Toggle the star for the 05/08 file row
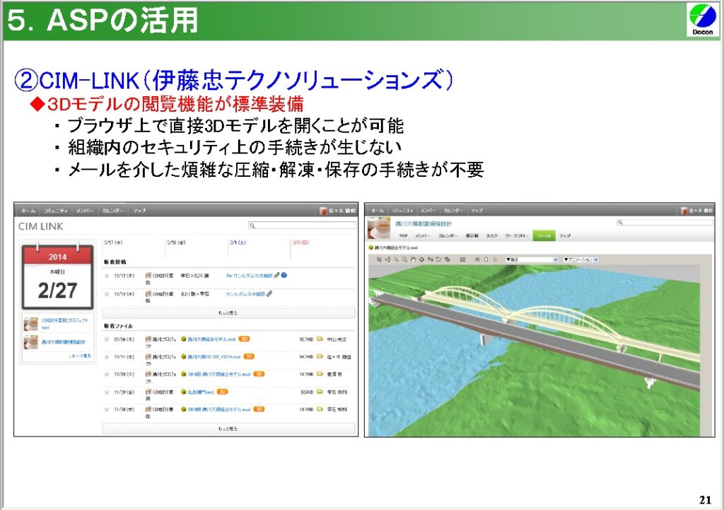 tap(107, 339)
